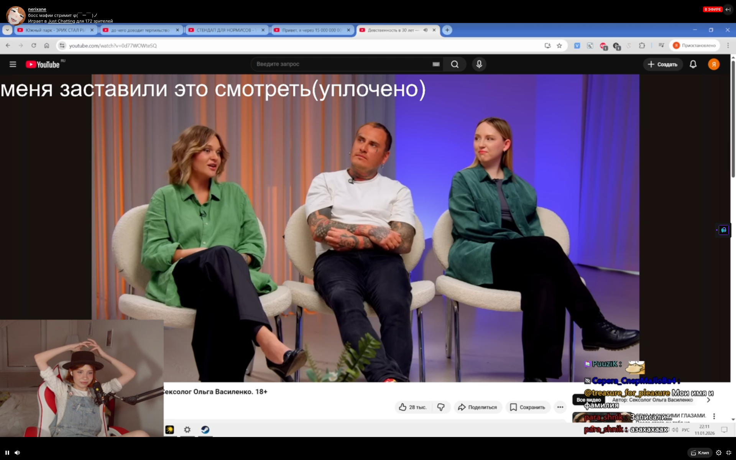Expand the browser tab search dropdown
736x460 pixels.
coord(7,30)
